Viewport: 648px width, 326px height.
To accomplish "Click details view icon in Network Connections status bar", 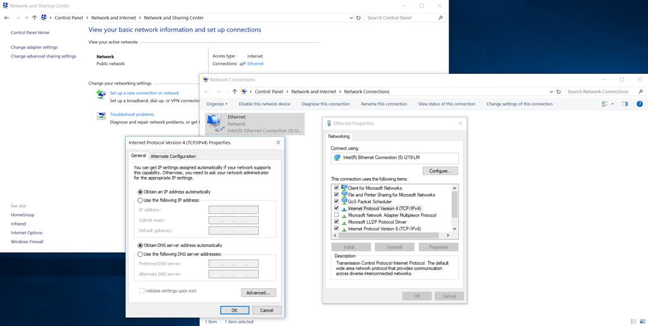I will [633, 322].
